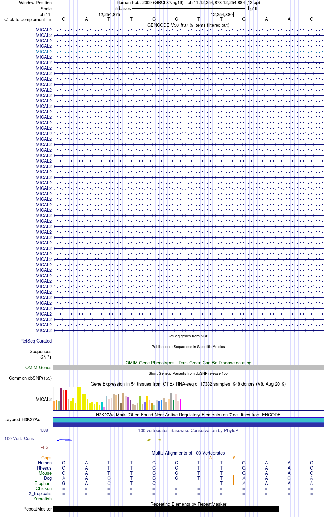The image size is (324, 517).
Task: Click the 'Elephant' alignment row label
Action: pos(43,483)
